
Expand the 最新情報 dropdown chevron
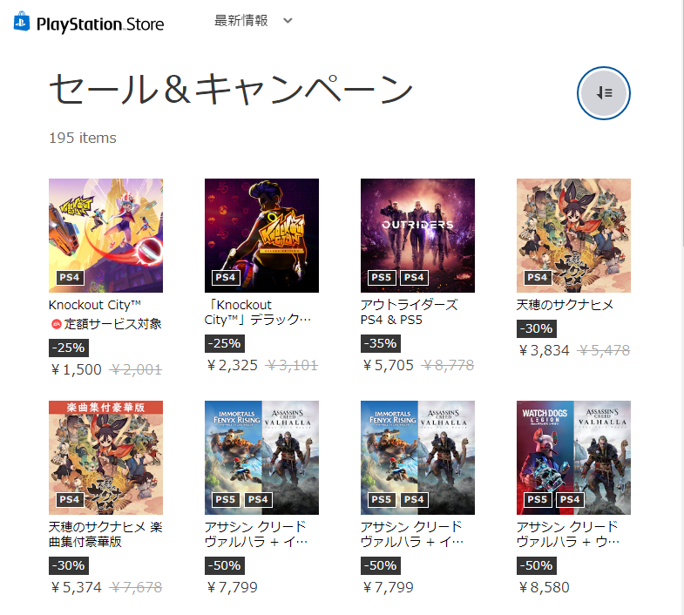288,21
